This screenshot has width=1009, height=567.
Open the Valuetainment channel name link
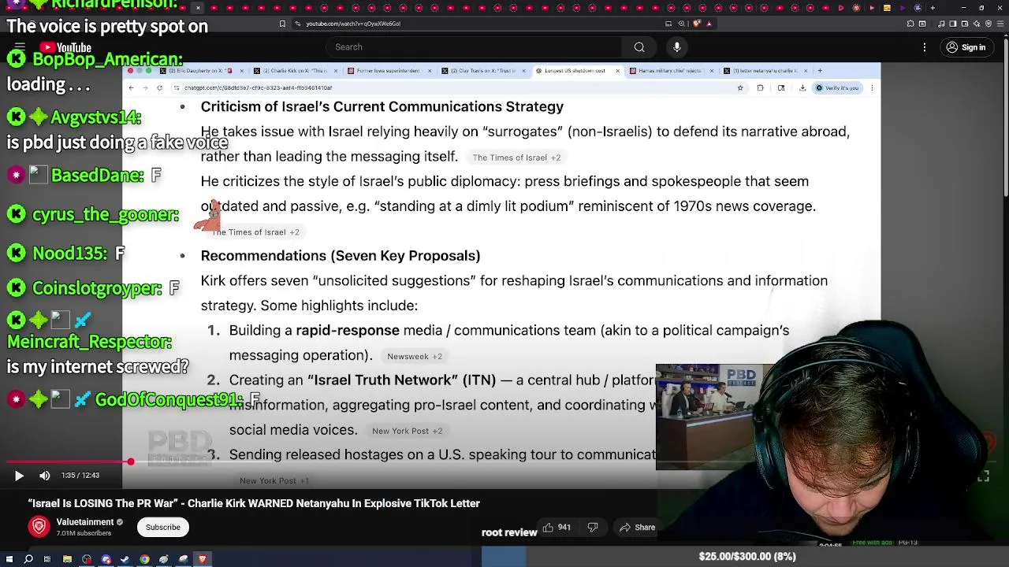coord(85,522)
